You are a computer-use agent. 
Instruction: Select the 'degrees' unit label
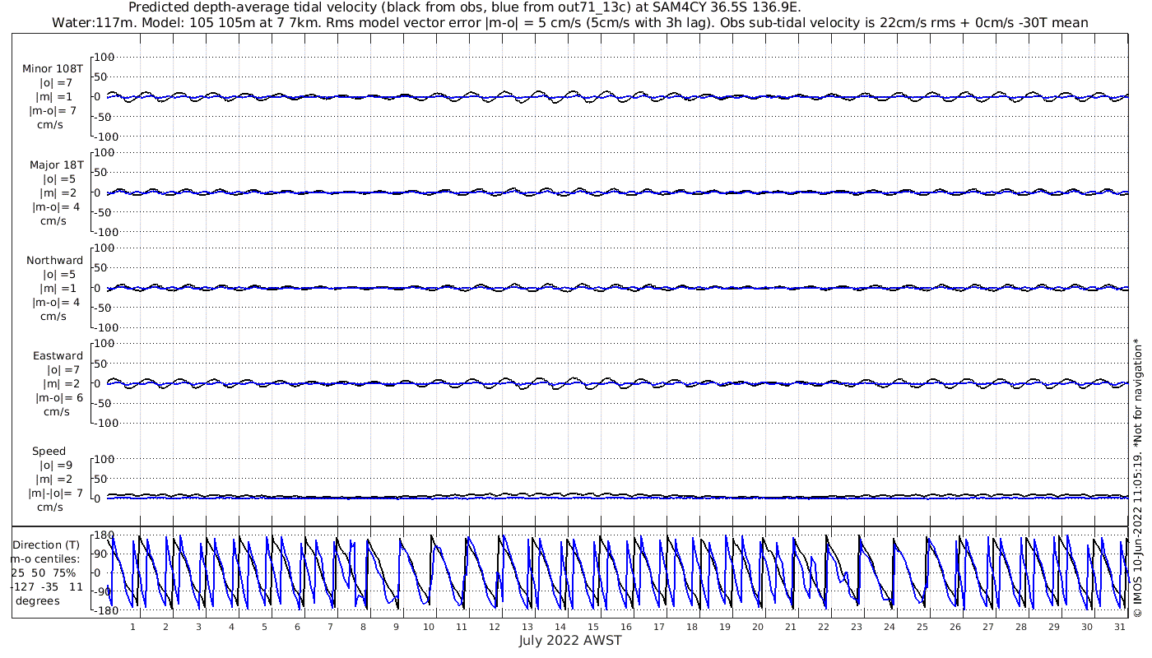point(38,601)
